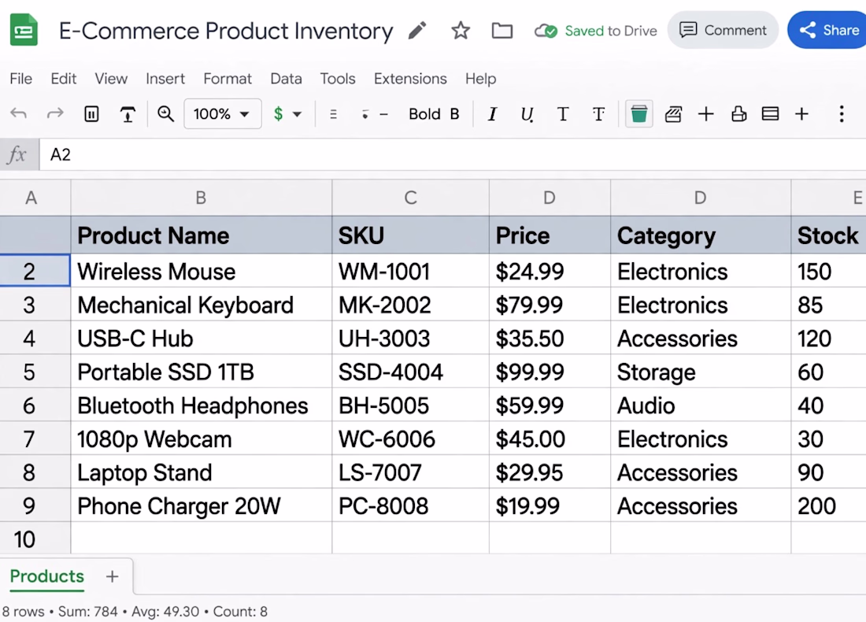The height and width of the screenshot is (622, 866).
Task: Open the dollar currency format dropdown
Action: (x=287, y=114)
